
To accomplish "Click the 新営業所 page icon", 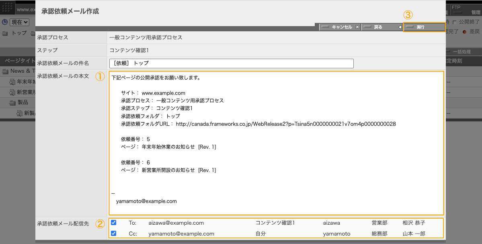I will point(13,92).
